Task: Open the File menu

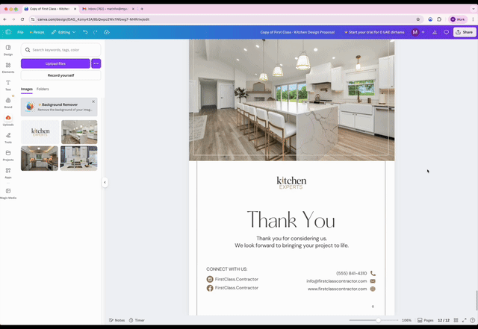Action: coord(20,32)
